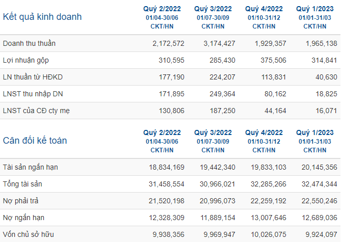Select the Nợ phải trả row label
The width and height of the screenshot is (343, 242).
click(x=20, y=201)
